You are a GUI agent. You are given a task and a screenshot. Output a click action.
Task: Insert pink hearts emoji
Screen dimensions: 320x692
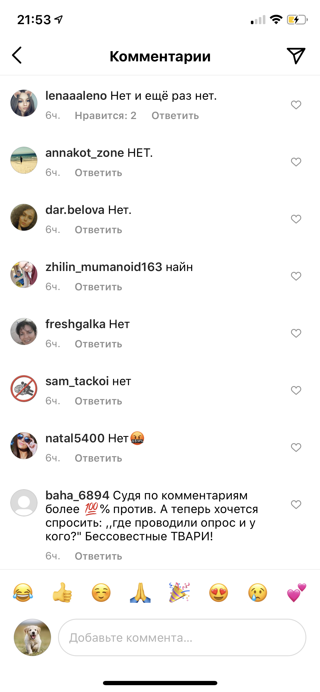coord(297,593)
